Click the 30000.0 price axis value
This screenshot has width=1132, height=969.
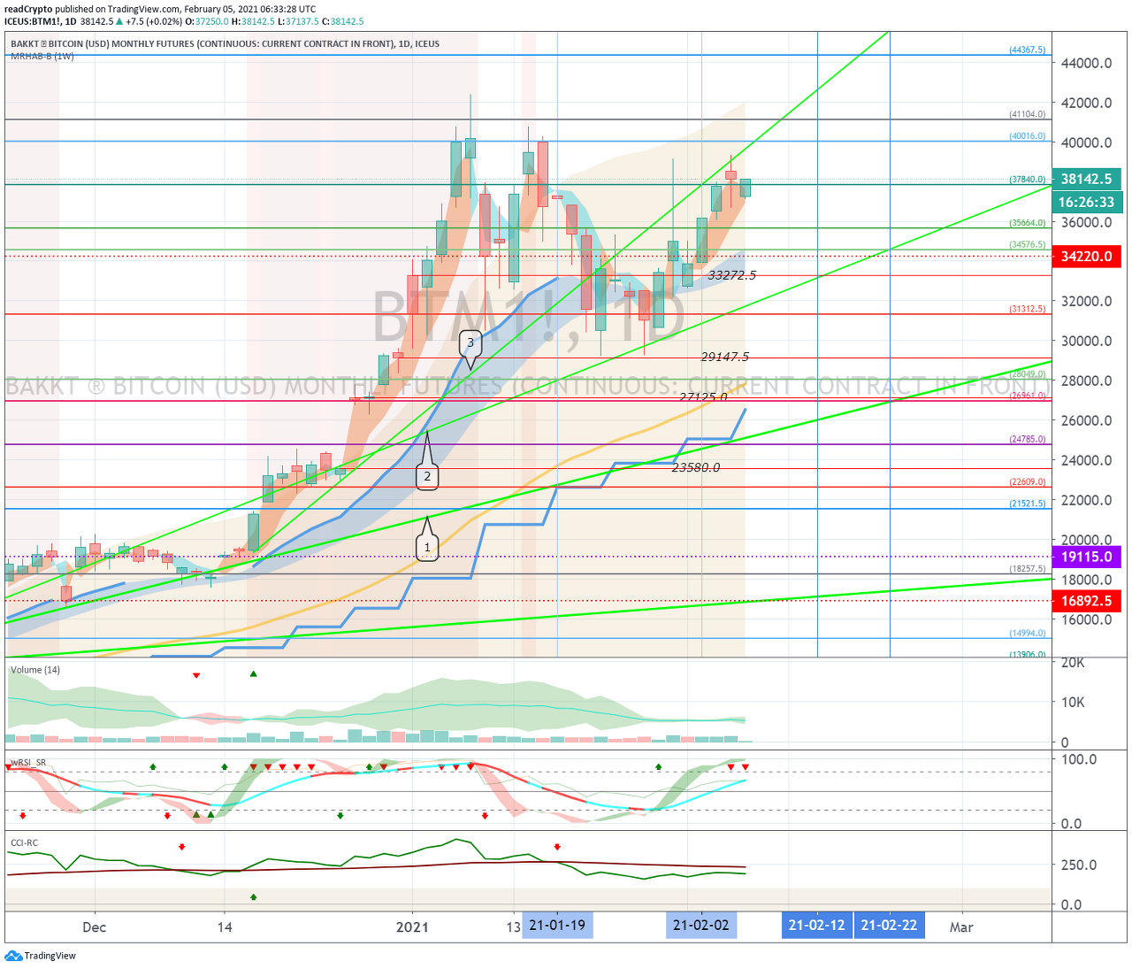coord(1087,341)
